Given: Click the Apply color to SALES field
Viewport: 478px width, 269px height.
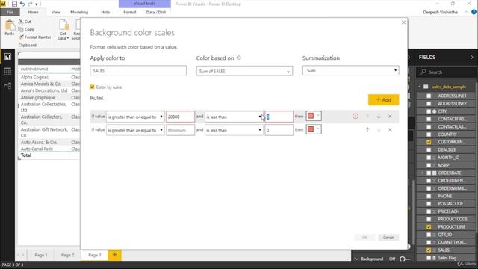Looking at the screenshot, I should pos(138,70).
